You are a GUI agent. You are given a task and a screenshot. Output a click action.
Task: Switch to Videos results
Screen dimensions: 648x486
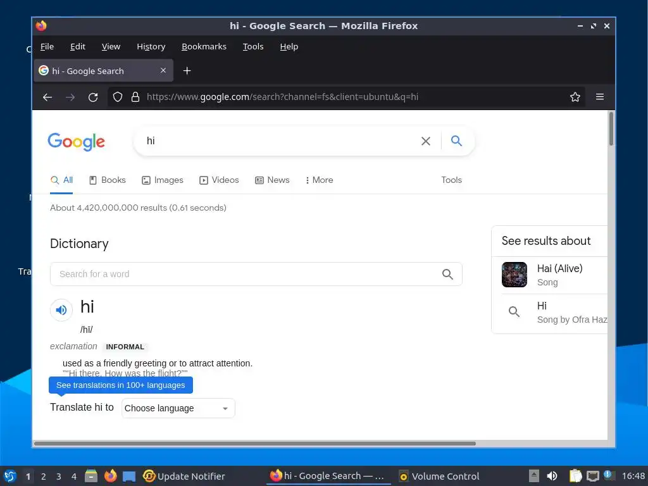point(219,180)
